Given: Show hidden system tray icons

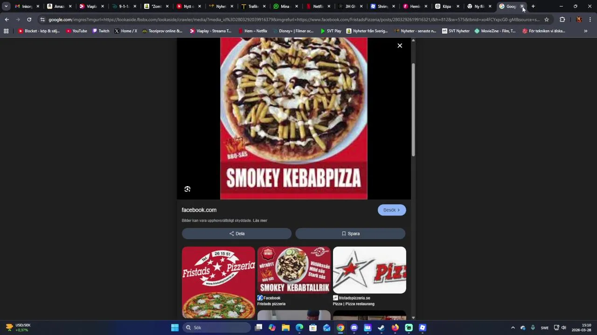Looking at the screenshot, I should tap(513, 328).
